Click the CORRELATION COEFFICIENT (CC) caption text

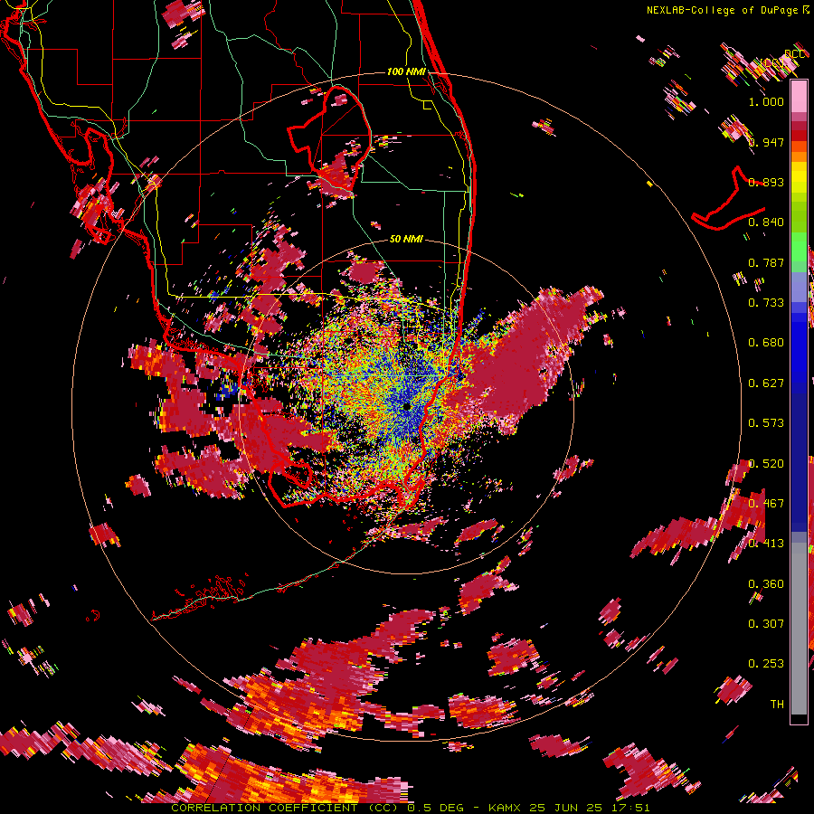point(286,808)
